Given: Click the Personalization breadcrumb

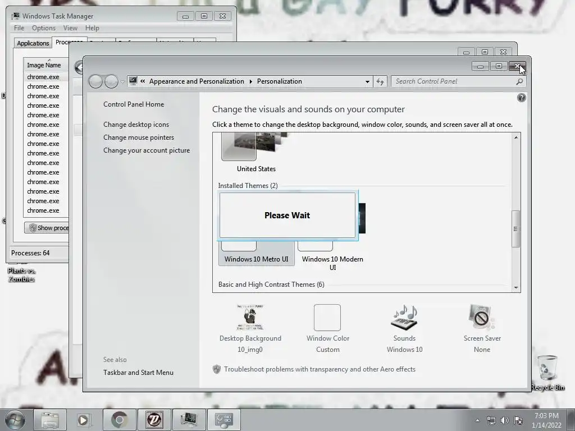Looking at the screenshot, I should 280,81.
